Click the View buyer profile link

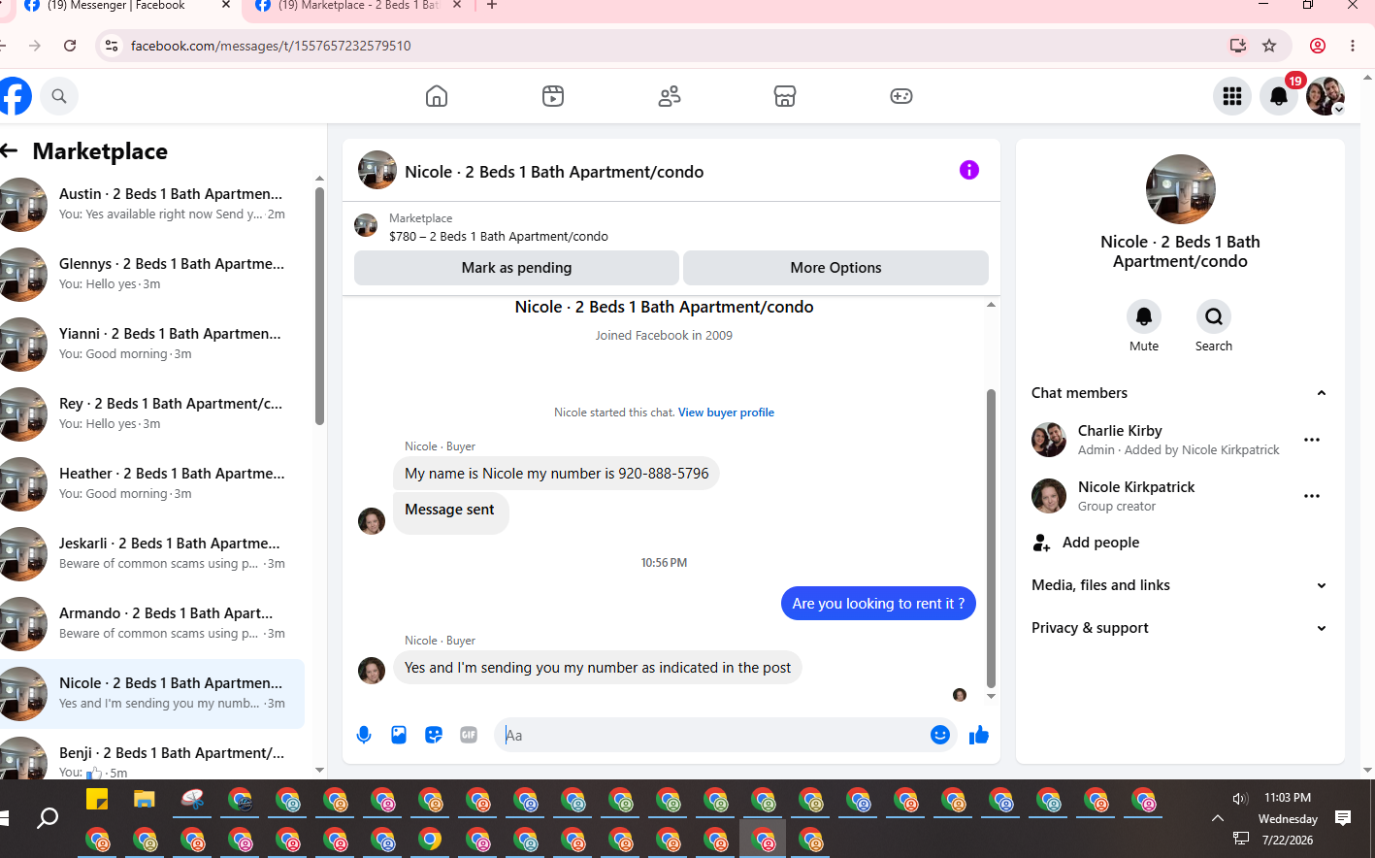pos(726,412)
